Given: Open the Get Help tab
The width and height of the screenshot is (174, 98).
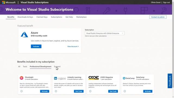Looking at the screenshot, I should pyautogui.click(x=69, y=17).
